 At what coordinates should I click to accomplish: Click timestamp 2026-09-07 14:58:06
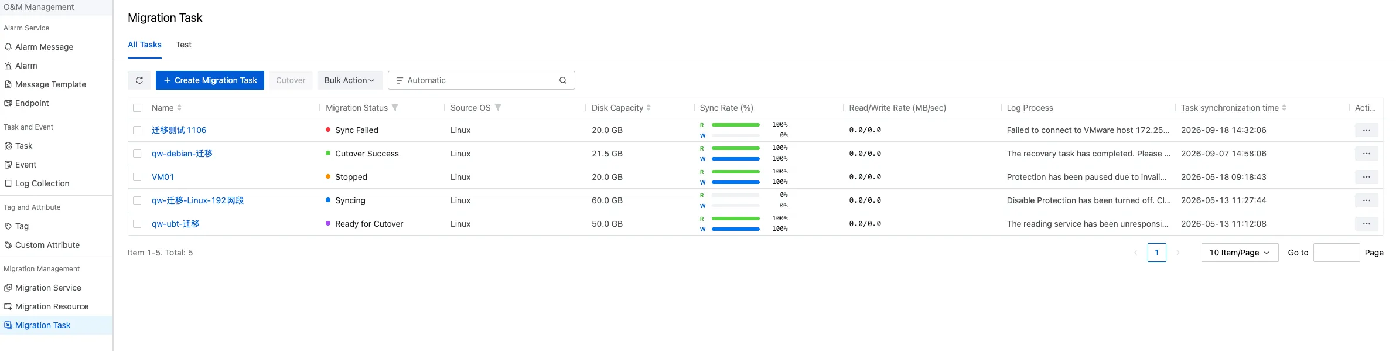[1224, 154]
